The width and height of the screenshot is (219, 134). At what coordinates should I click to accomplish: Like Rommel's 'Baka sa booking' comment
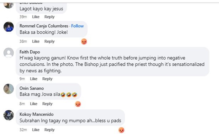click(x=36, y=41)
